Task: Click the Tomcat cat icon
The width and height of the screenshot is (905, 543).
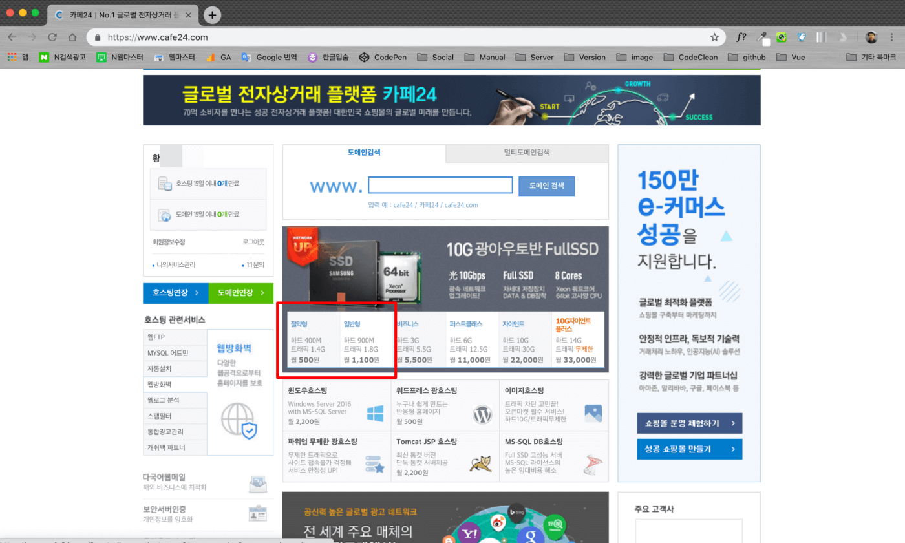Action: tap(482, 465)
